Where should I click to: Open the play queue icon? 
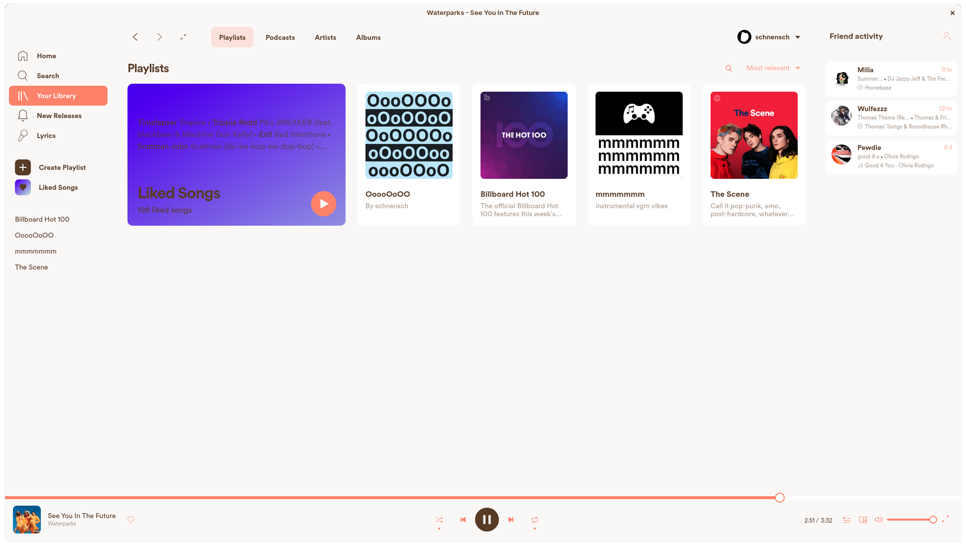pos(846,520)
